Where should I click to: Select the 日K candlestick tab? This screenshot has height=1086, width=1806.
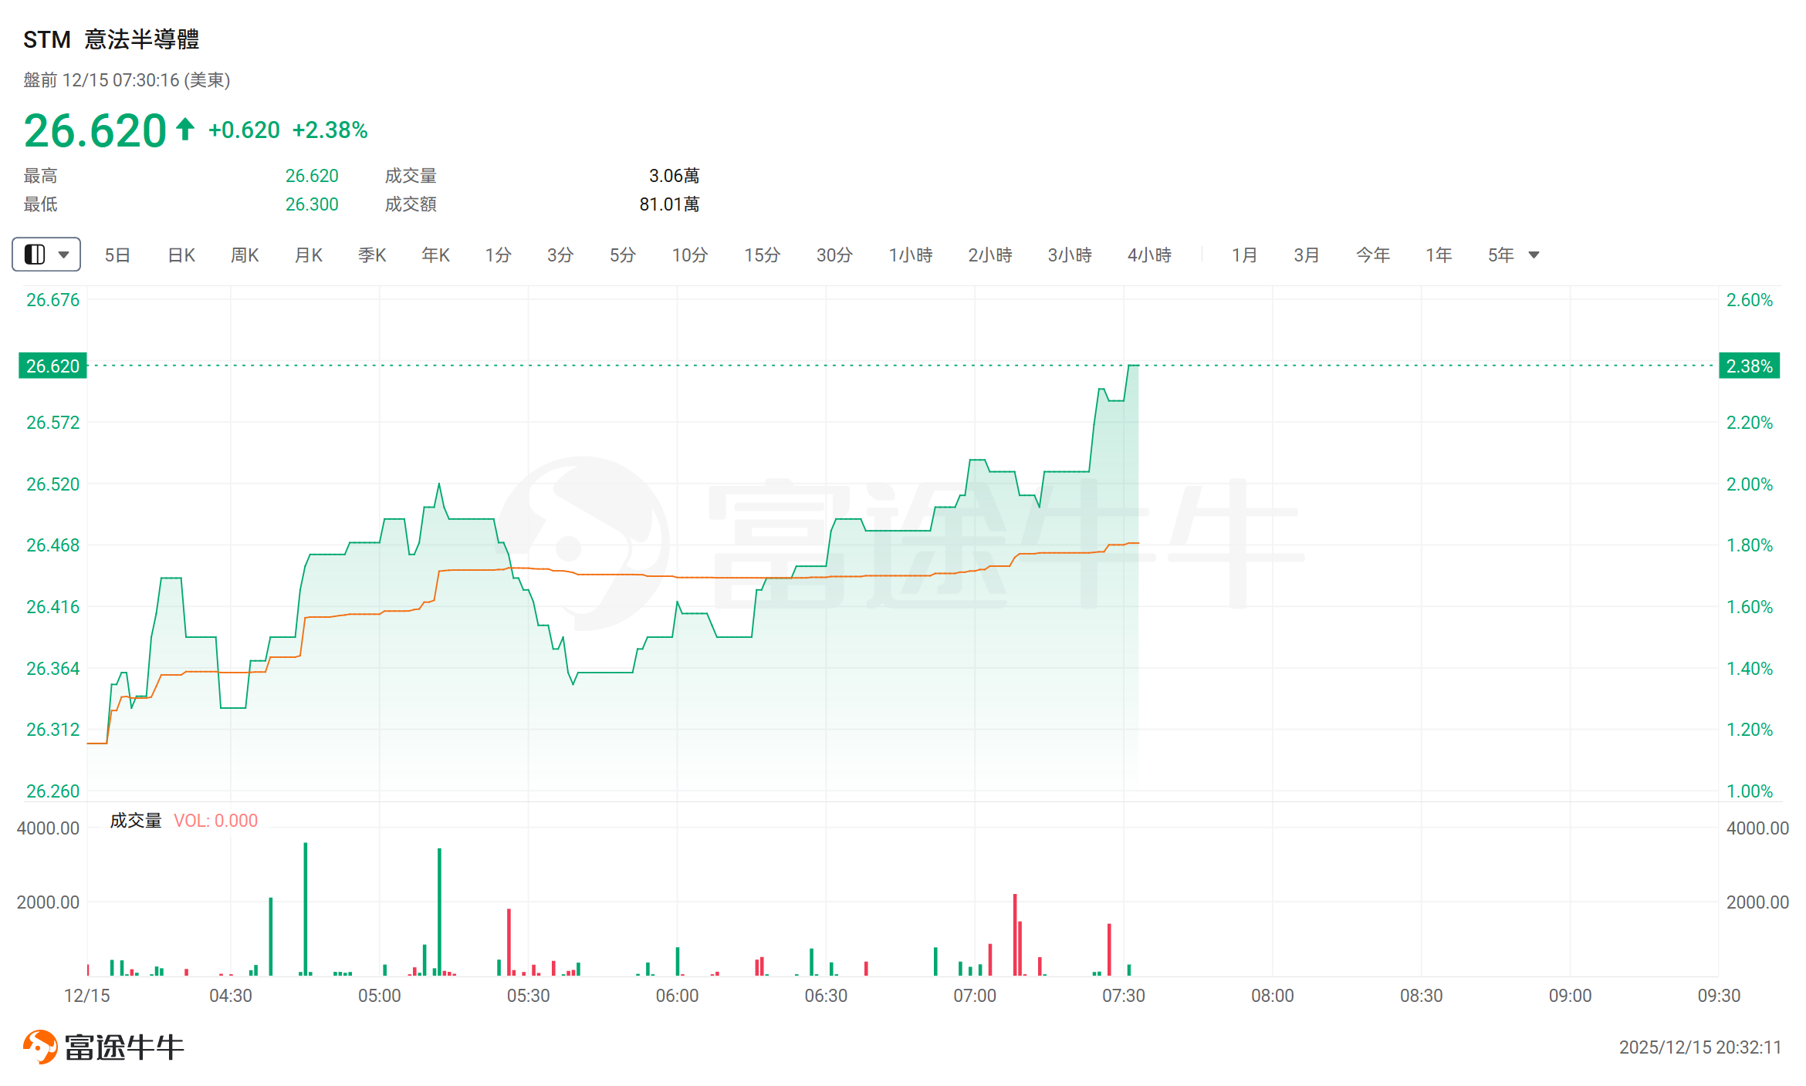(181, 255)
